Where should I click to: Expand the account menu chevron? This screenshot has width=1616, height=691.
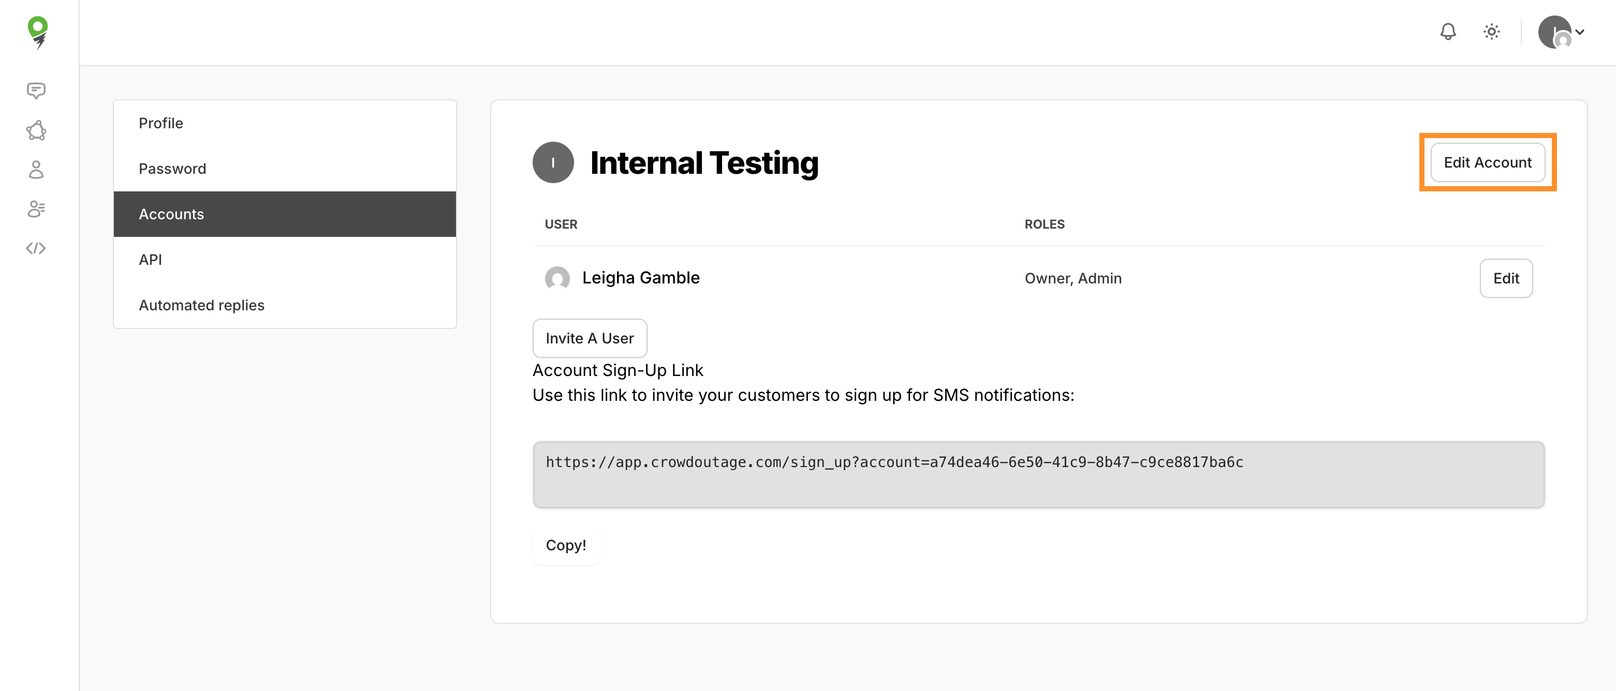(1579, 32)
